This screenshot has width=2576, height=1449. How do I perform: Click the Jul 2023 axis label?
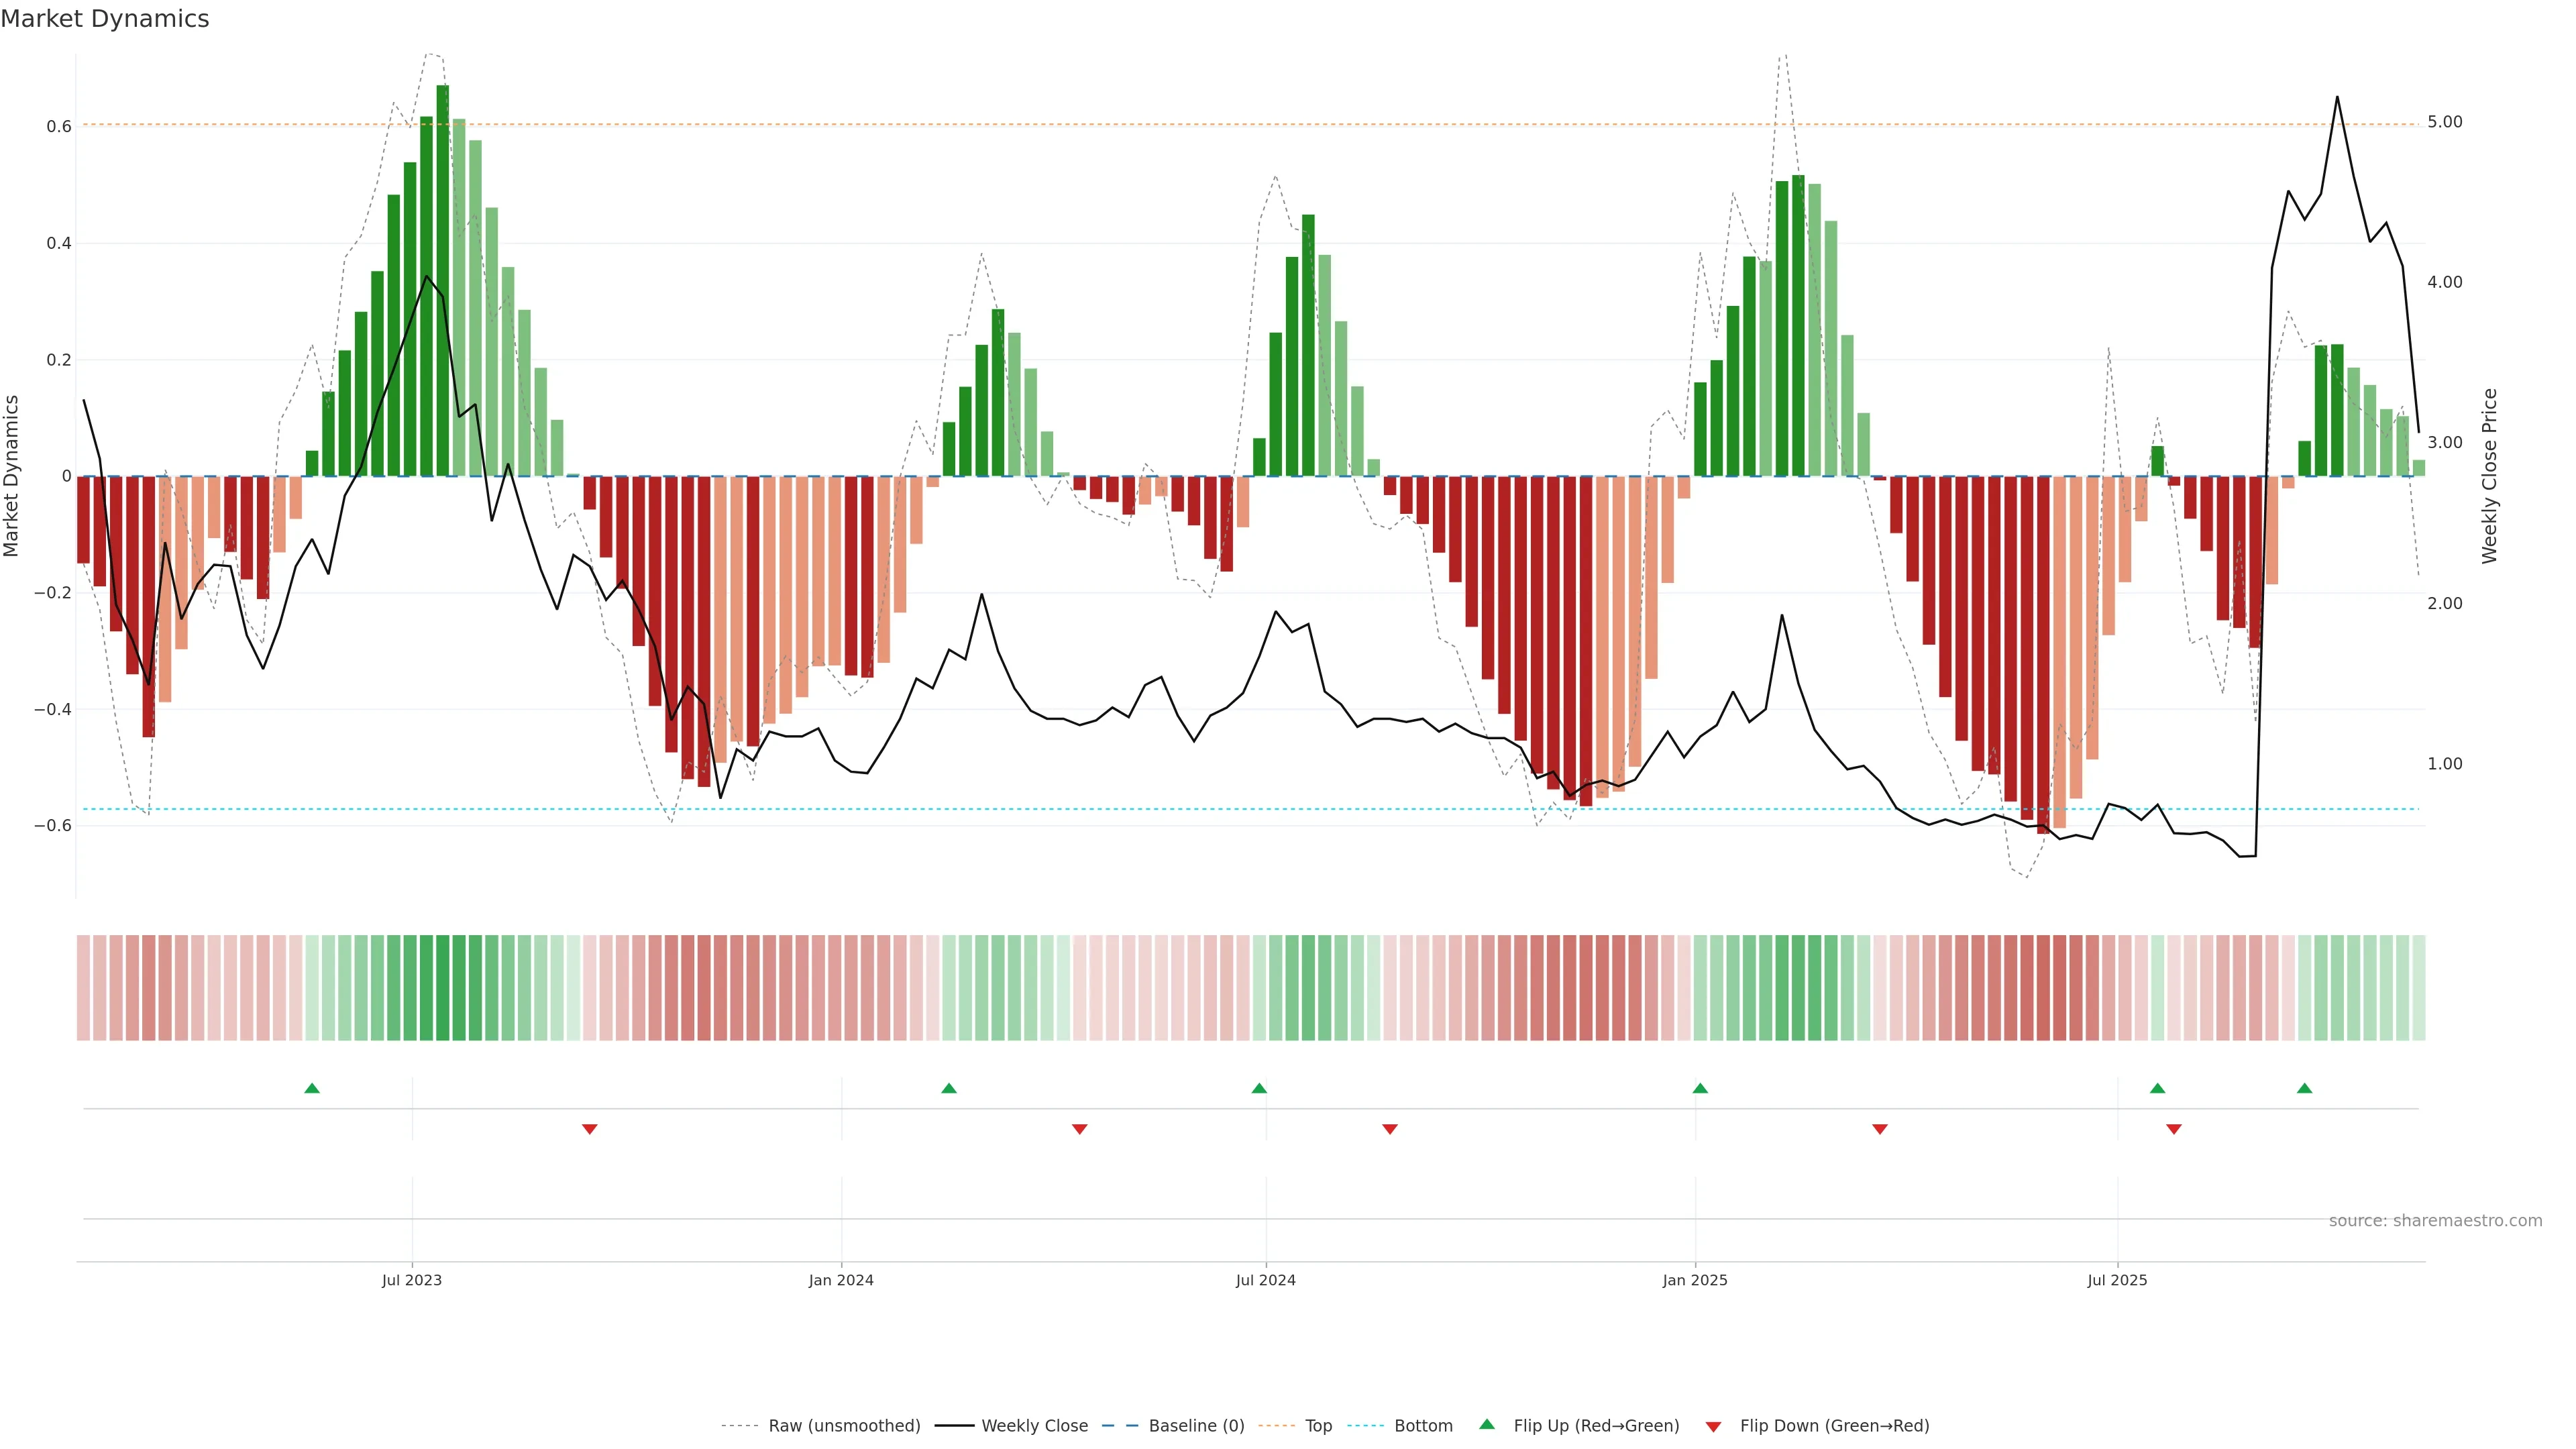[x=411, y=1280]
